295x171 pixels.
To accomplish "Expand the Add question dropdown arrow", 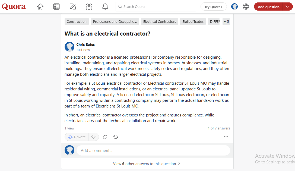I will pyautogui.click(x=287, y=7).
